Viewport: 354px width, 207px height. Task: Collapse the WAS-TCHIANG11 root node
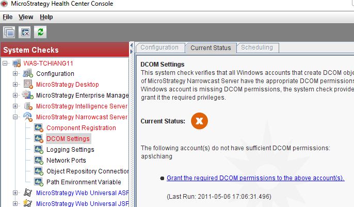[x=6, y=63]
